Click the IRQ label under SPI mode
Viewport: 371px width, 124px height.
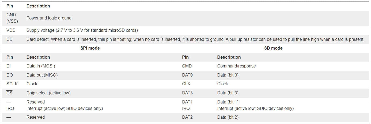click(10, 108)
